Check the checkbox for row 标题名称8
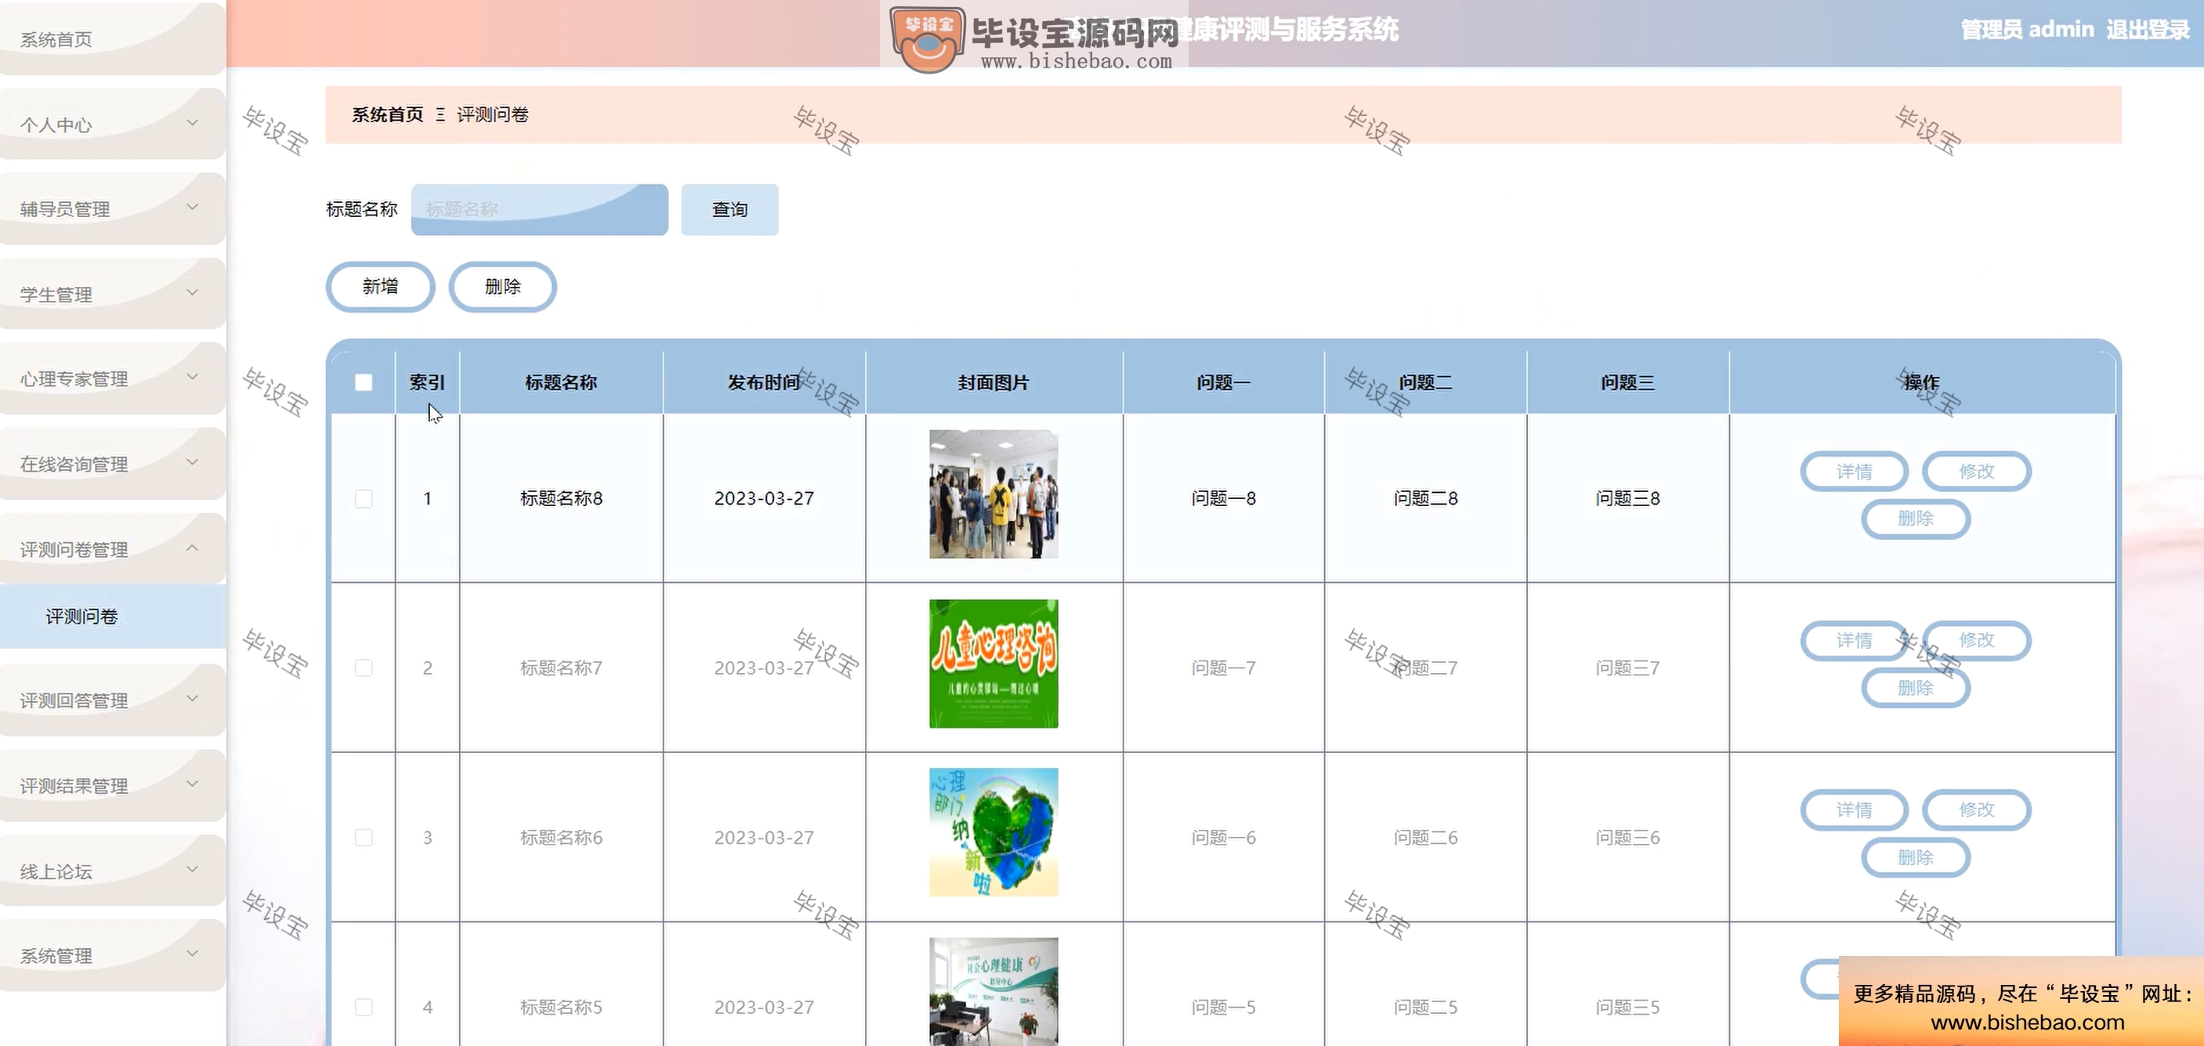This screenshot has height=1046, width=2204. click(364, 498)
